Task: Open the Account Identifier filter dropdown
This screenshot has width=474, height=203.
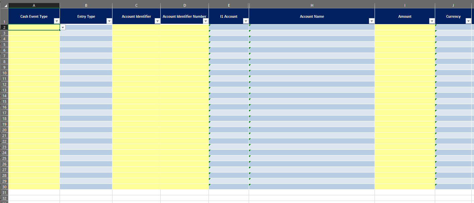Action: 157,21
